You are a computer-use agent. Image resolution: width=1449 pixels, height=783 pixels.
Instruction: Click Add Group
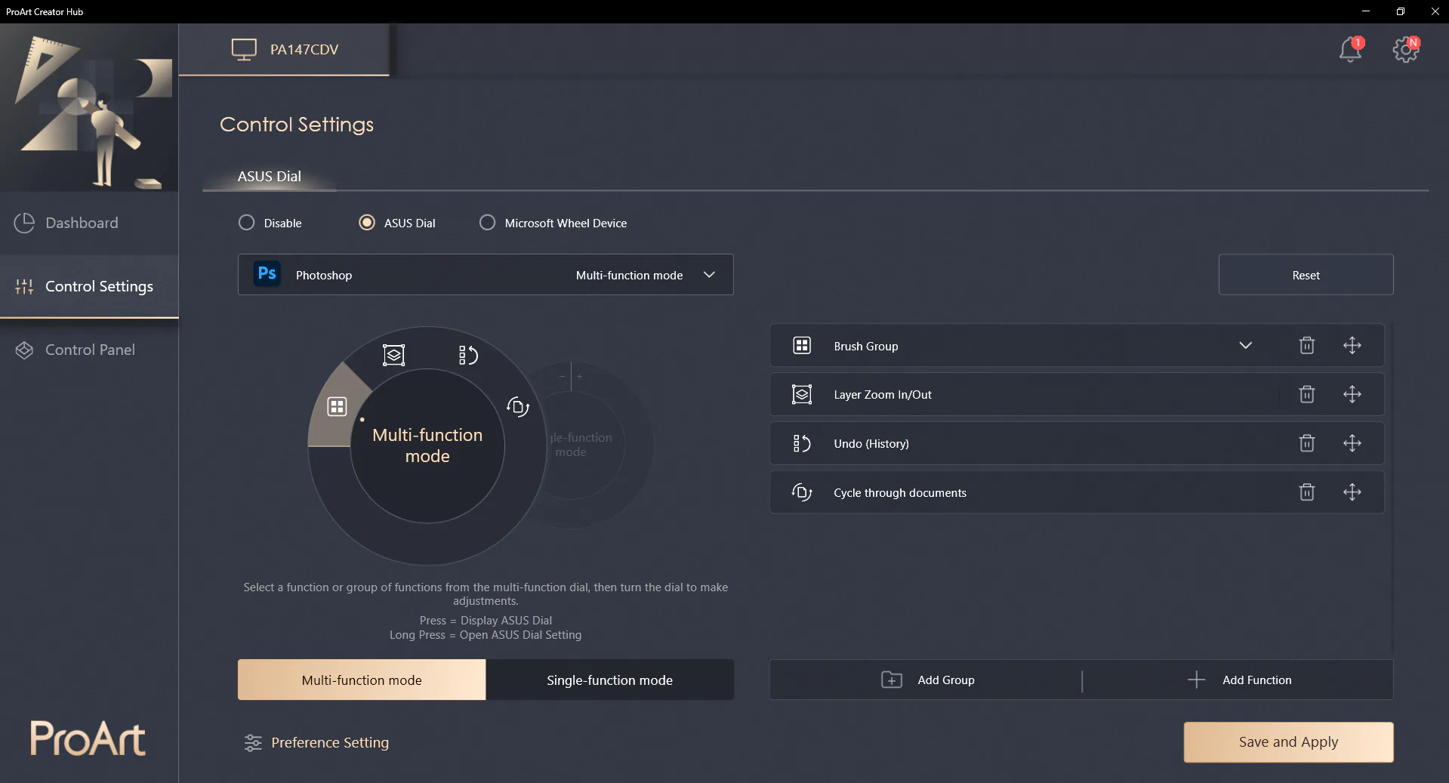[x=927, y=680]
